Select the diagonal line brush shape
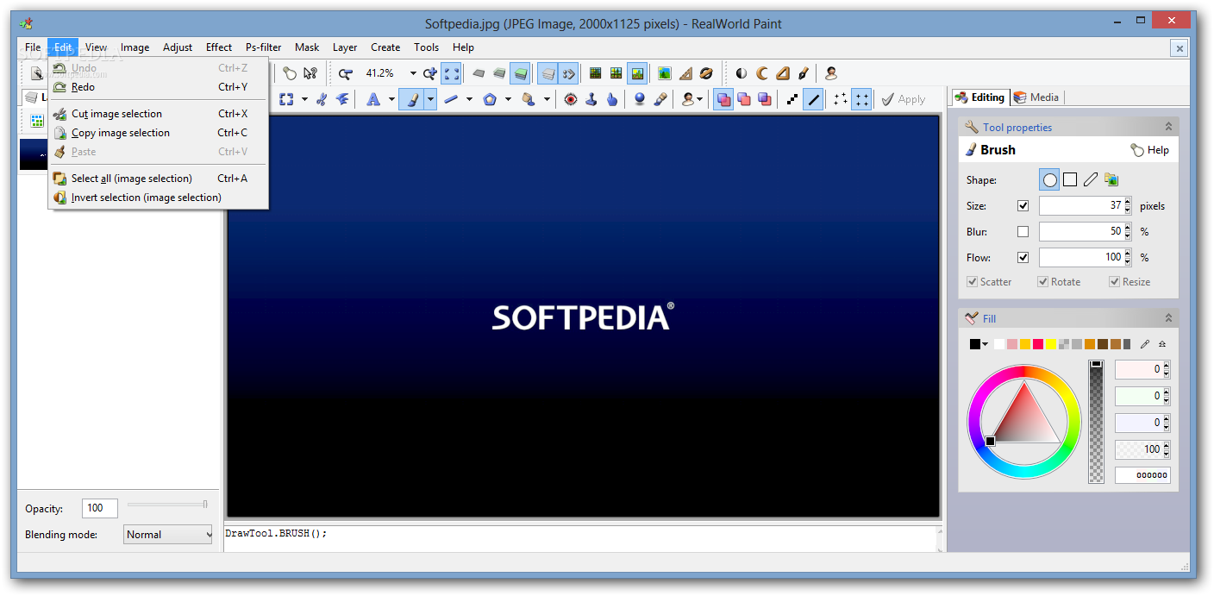 1091,179
